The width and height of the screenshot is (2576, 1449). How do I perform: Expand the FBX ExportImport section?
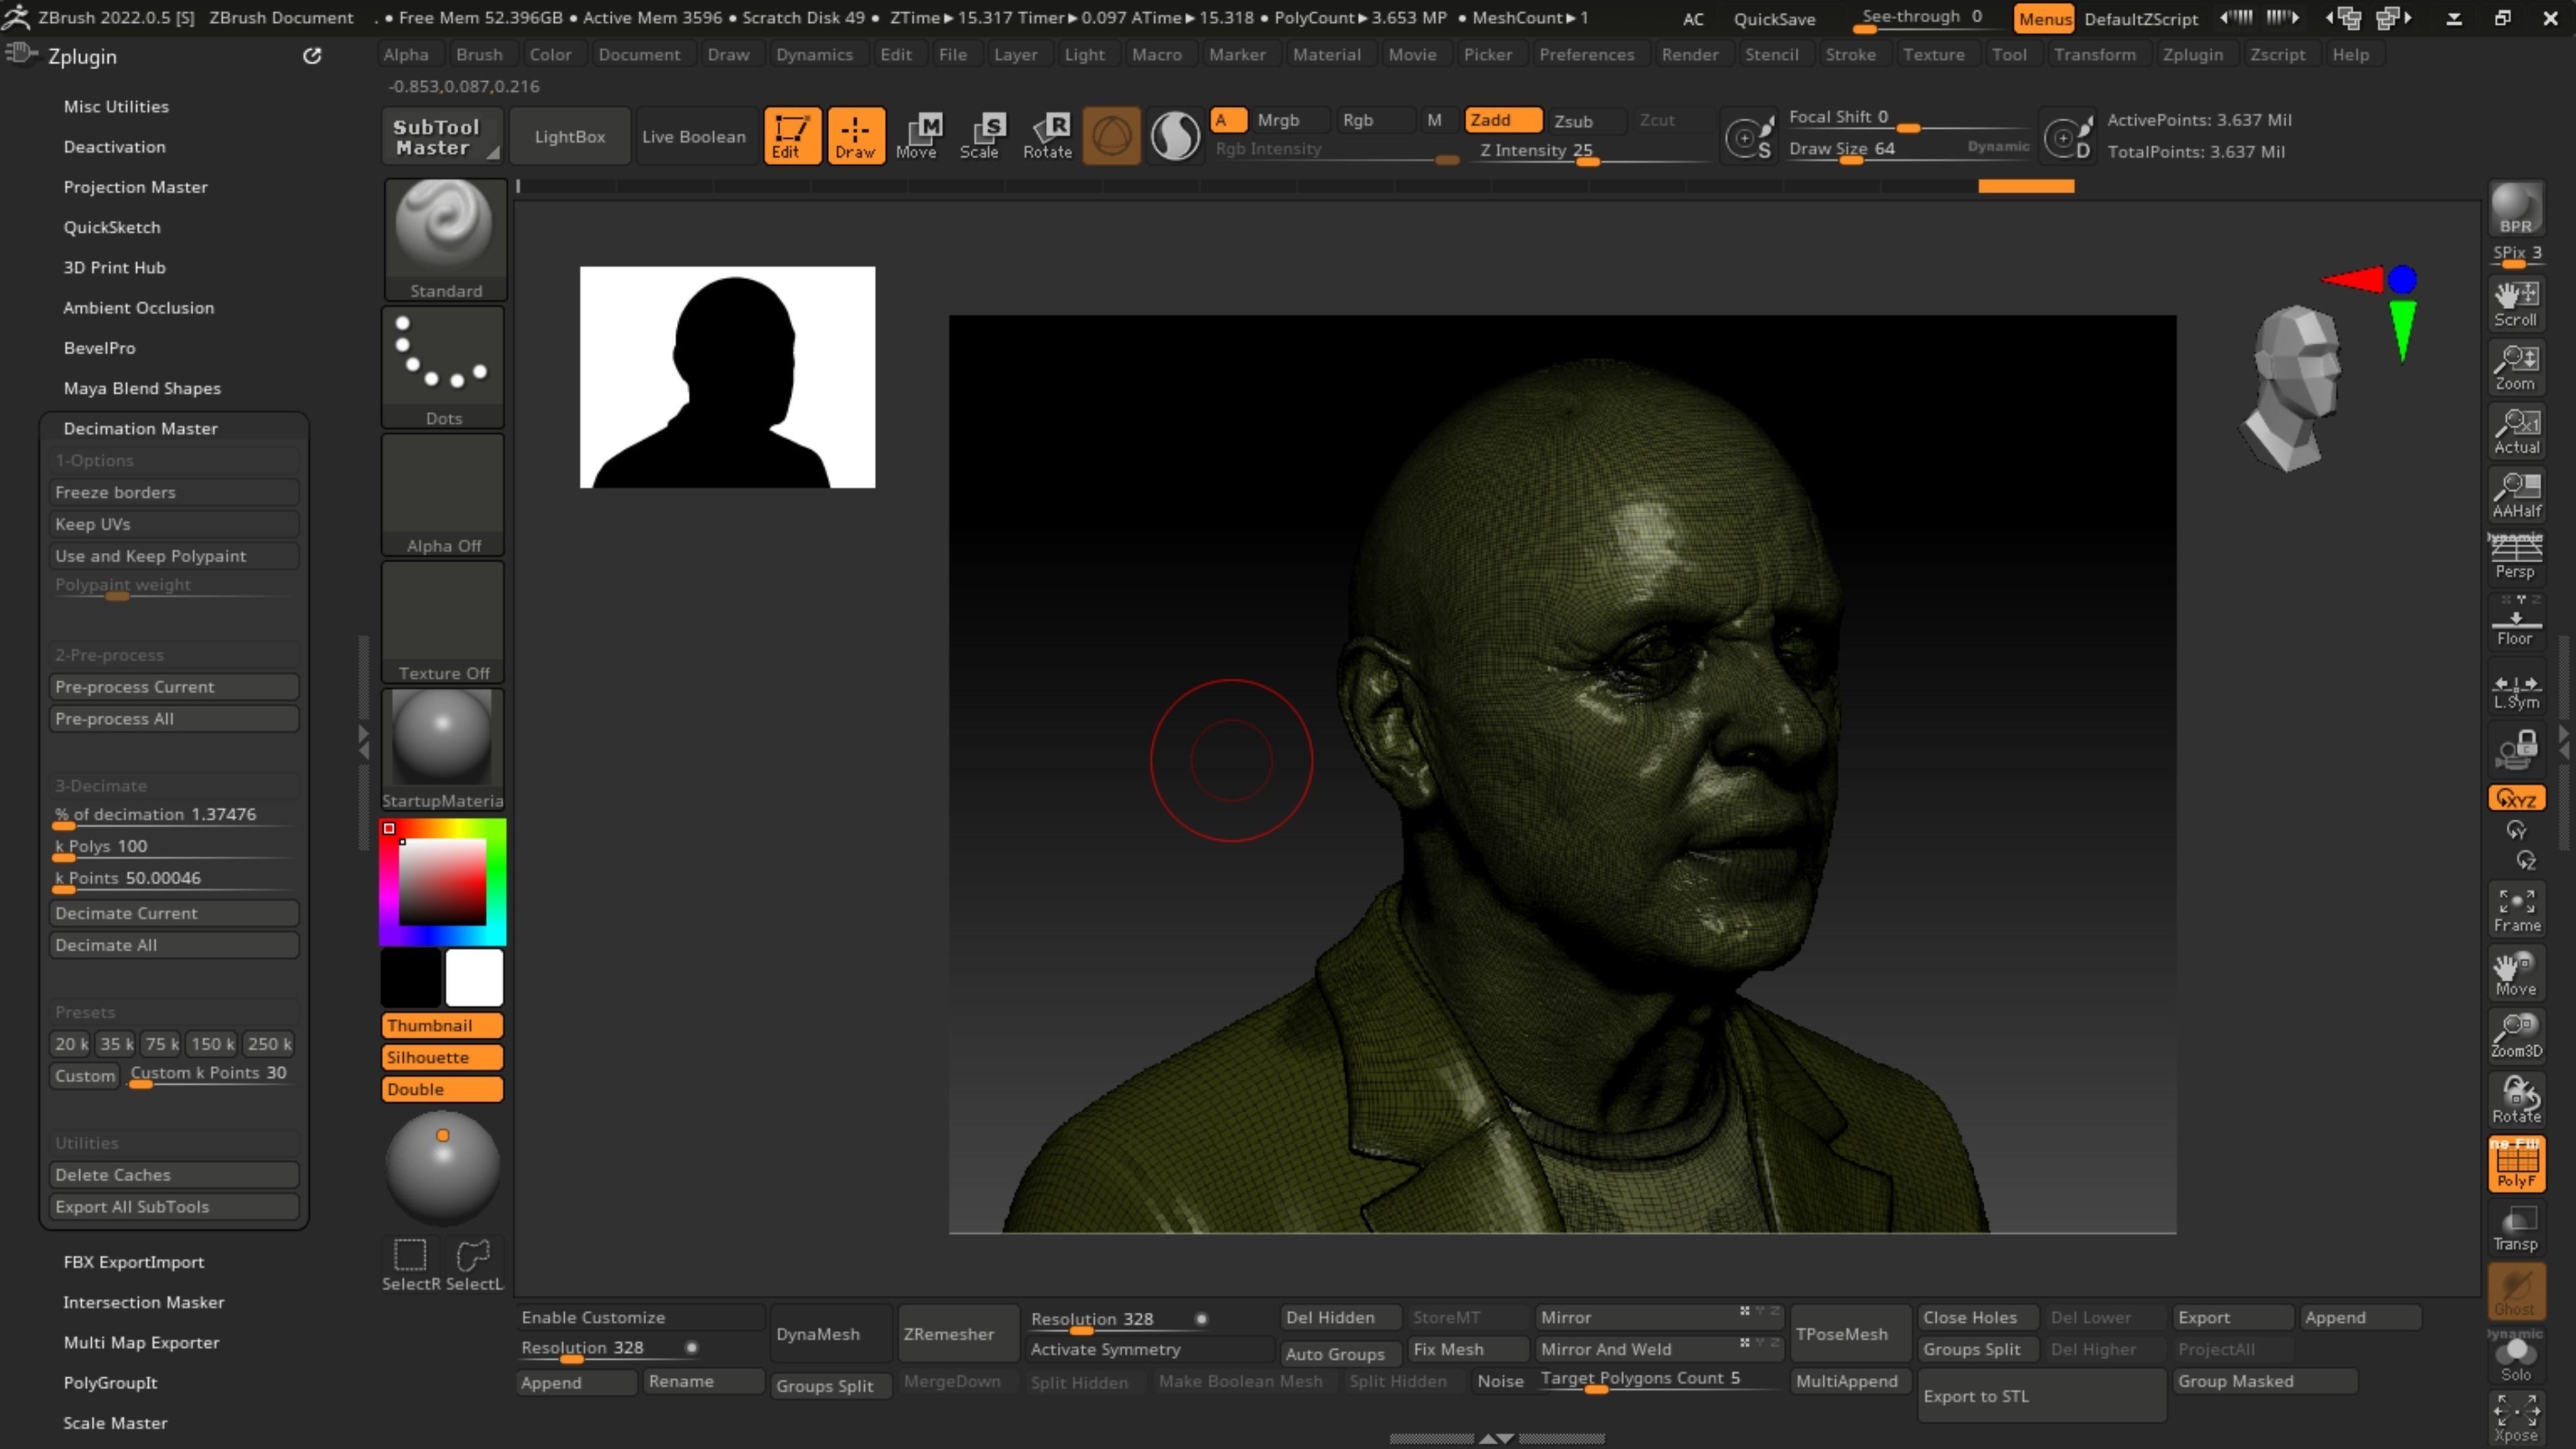pyautogui.click(x=134, y=1262)
